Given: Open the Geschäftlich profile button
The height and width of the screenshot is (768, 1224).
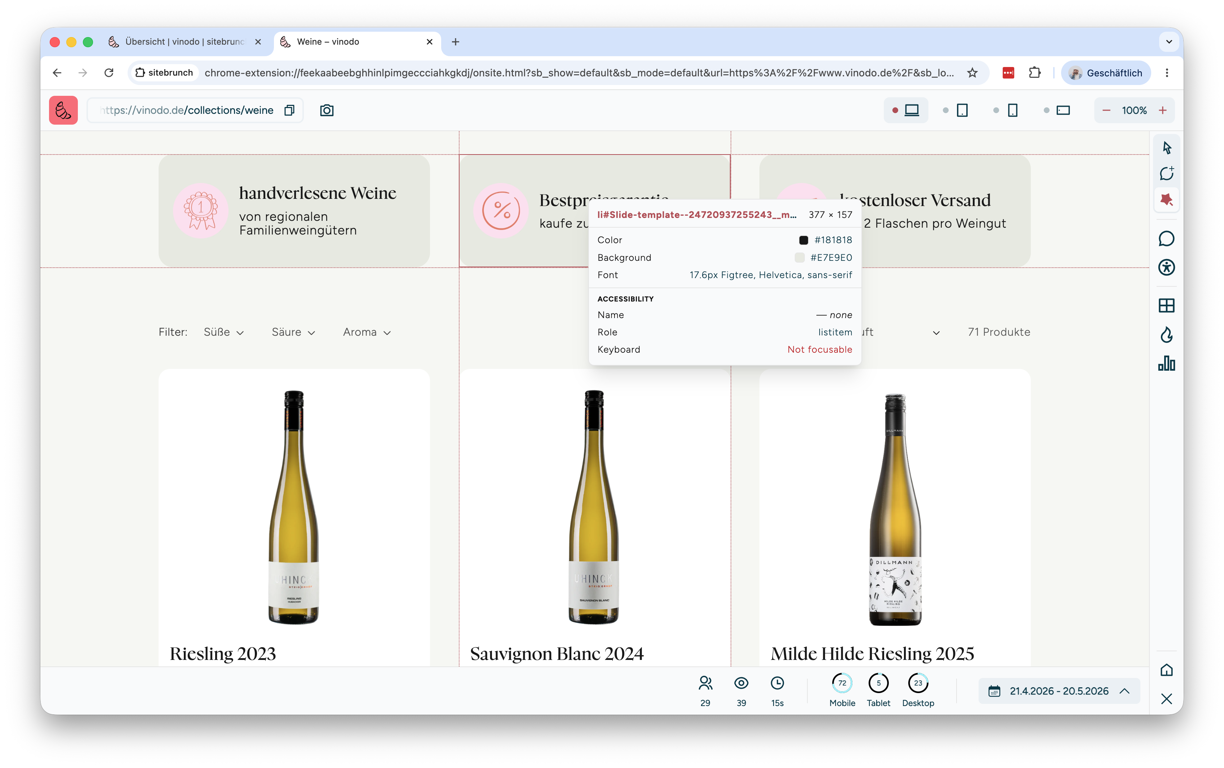Looking at the screenshot, I should pos(1106,73).
